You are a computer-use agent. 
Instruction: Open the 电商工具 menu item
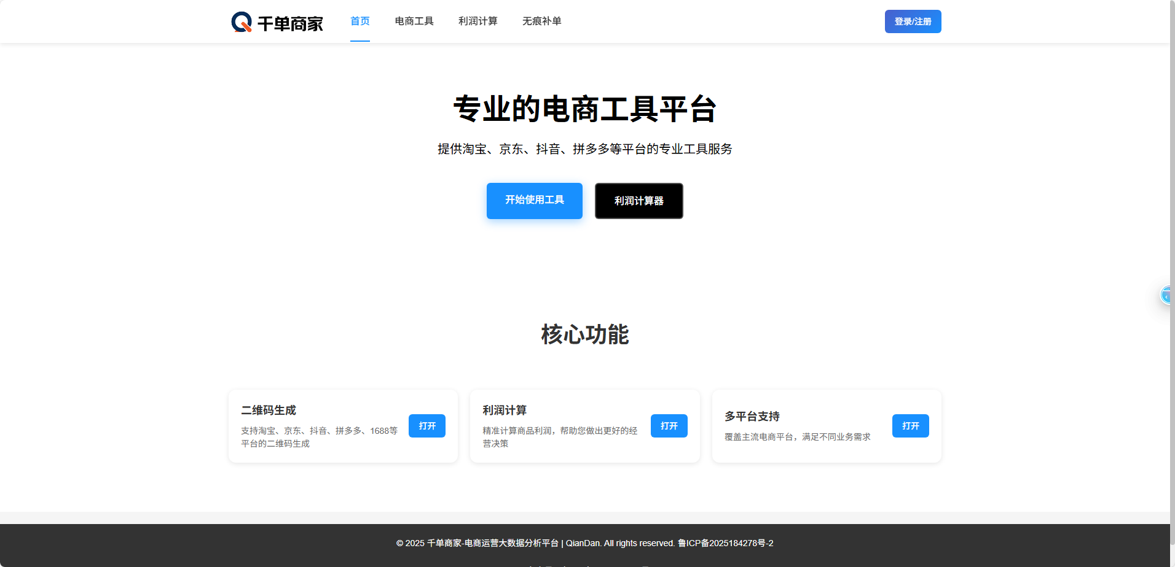[x=414, y=21]
